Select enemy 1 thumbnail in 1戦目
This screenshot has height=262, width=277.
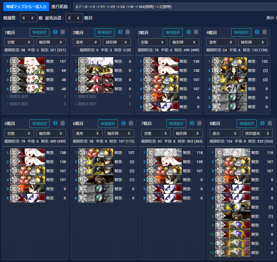pos(27,62)
